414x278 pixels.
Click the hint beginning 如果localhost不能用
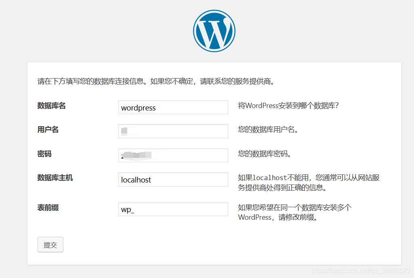[309, 183]
